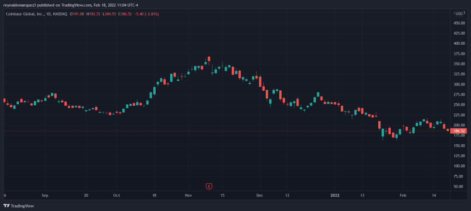Click the Feb label on time axis

click(403, 196)
